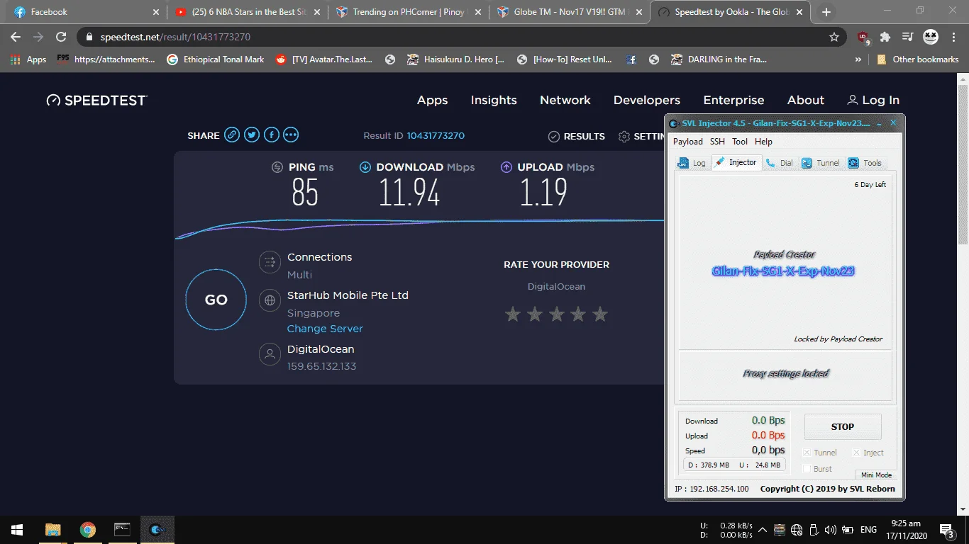The image size is (969, 544).
Task: Switch to the Globe TM browser tab
Action: tap(571, 12)
